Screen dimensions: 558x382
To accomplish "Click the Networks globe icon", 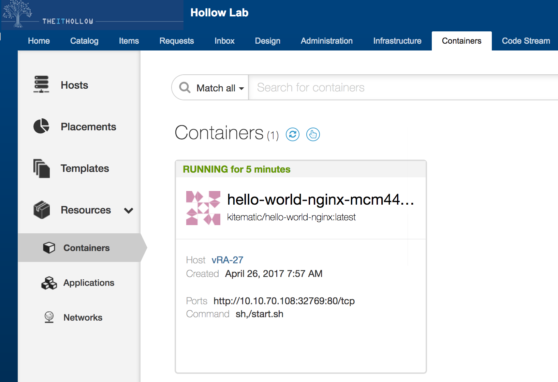I will coord(49,317).
